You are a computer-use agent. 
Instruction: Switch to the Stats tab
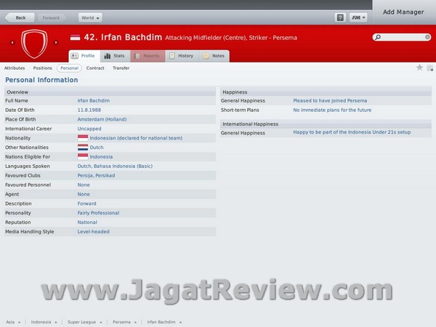pyautogui.click(x=115, y=56)
